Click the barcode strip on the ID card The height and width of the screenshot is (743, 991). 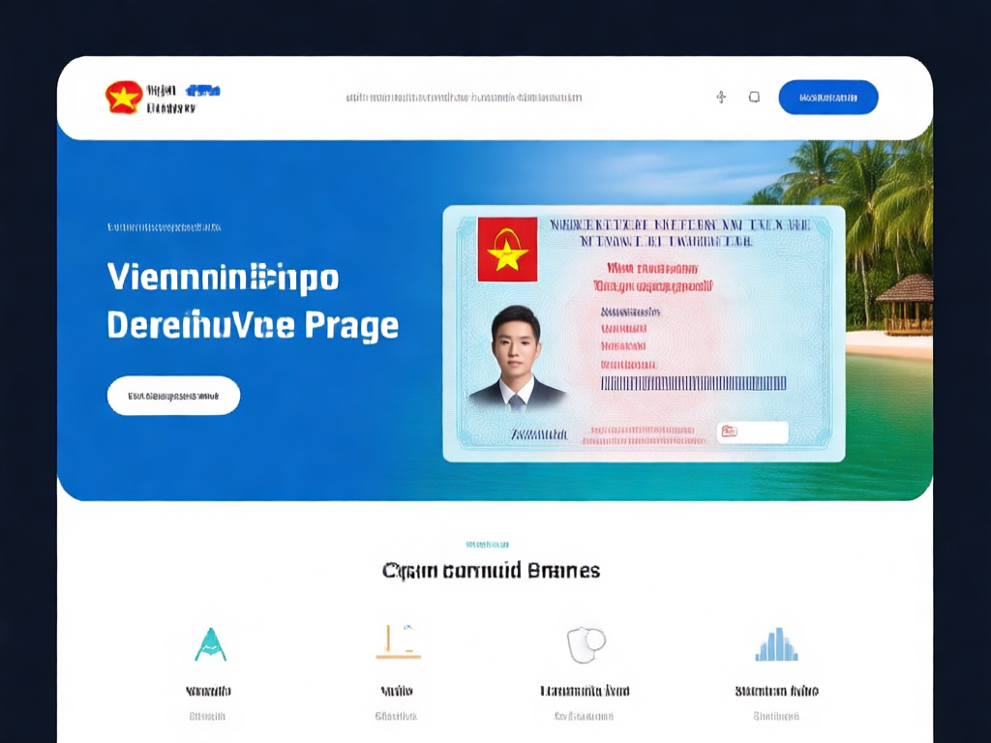click(x=693, y=383)
